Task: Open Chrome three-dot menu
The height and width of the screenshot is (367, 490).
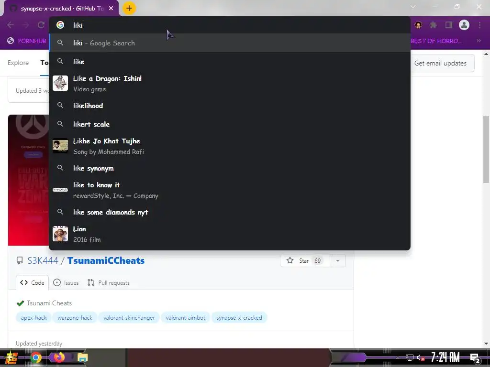Action: click(x=479, y=25)
